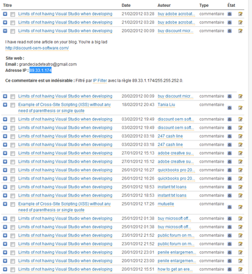Click highlighted IP address 89.33.1.174
Image resolution: width=252 pixels, height=274 pixels.
click(41, 70)
